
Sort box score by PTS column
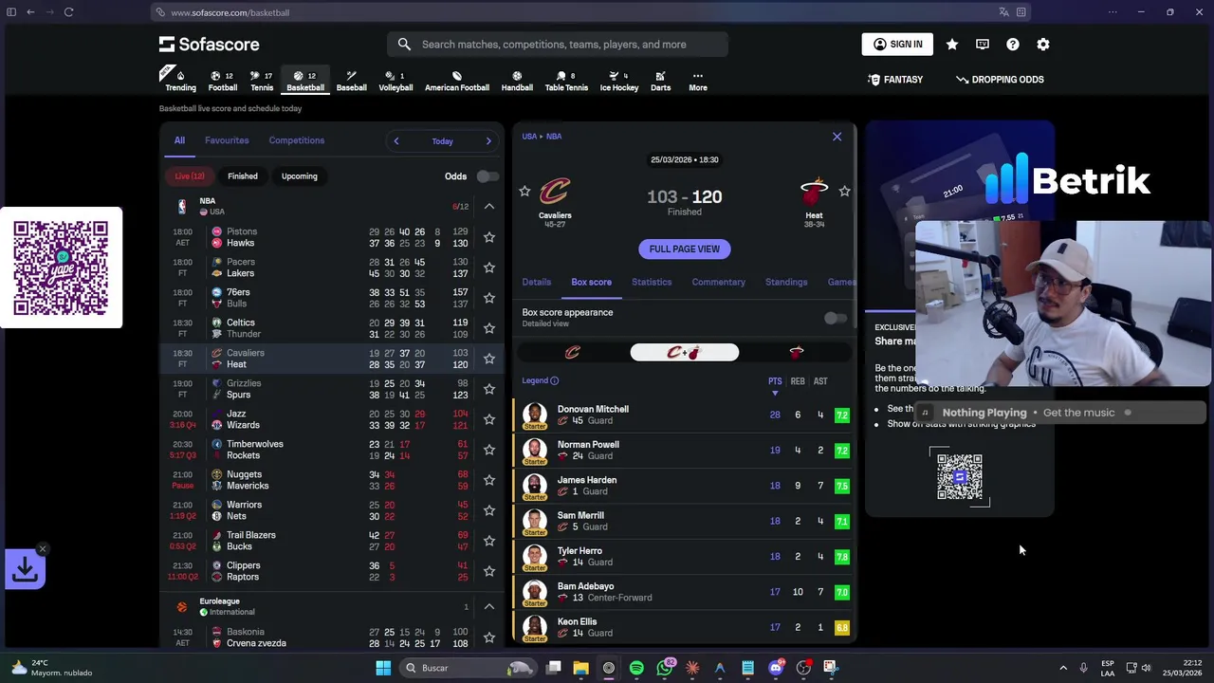pos(775,381)
